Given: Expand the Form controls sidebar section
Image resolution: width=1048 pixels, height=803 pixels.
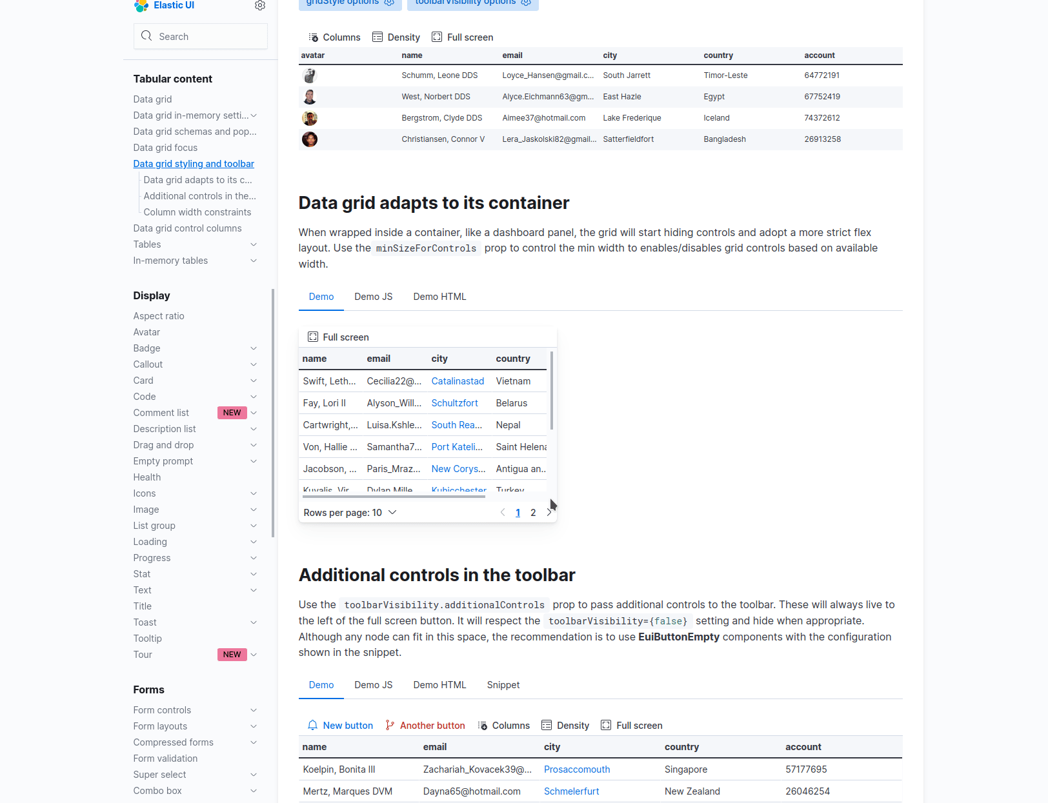Looking at the screenshot, I should pyautogui.click(x=254, y=710).
